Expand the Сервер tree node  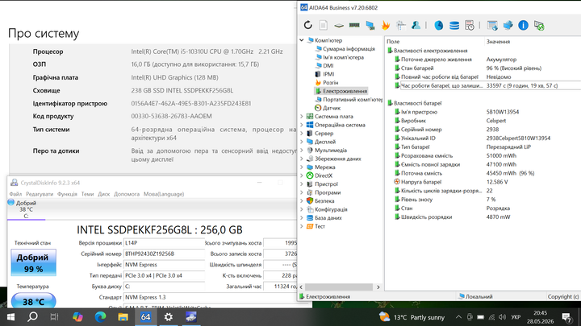tap(302, 134)
